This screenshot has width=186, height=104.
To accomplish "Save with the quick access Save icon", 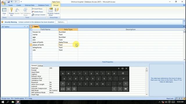I will 8,2.
